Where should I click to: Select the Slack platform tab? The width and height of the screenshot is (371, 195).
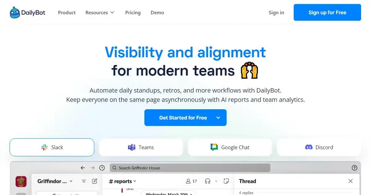(x=52, y=147)
